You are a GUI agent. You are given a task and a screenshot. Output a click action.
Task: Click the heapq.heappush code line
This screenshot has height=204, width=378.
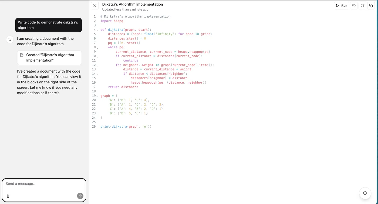[168, 83]
